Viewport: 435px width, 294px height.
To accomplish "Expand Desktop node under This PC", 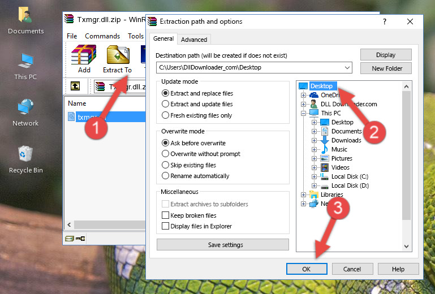I will pyautogui.click(x=314, y=122).
